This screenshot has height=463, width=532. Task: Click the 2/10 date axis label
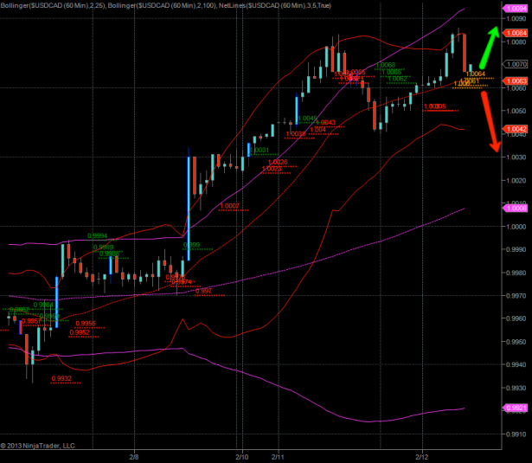tap(241, 455)
